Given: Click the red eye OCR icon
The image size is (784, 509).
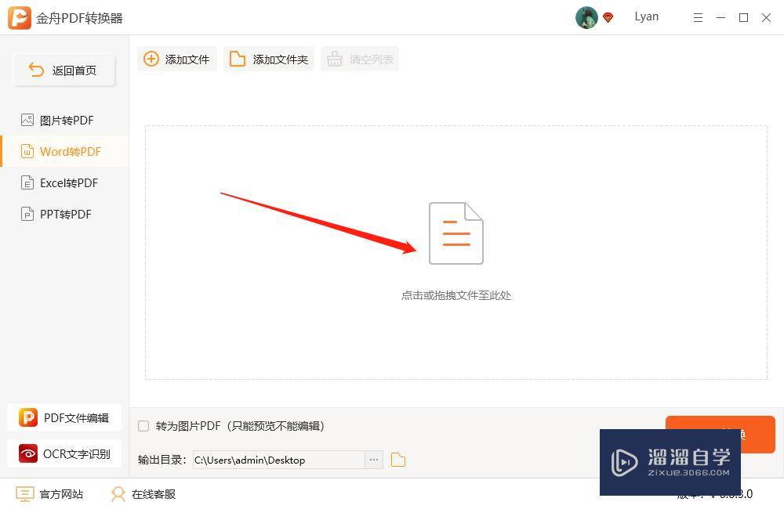Looking at the screenshot, I should (28, 453).
